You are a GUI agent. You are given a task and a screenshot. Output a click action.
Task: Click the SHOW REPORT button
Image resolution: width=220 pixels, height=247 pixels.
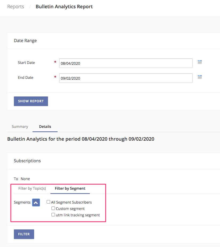tap(31, 101)
